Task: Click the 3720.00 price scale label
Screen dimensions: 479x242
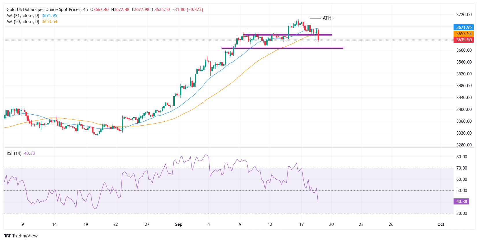Action: point(464,15)
